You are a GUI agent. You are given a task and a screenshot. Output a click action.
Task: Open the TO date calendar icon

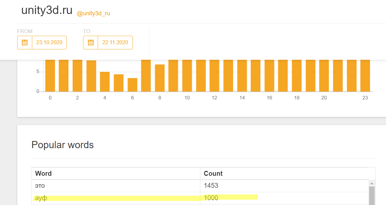coord(91,43)
